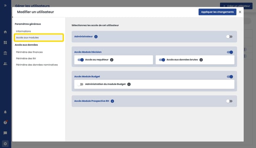Open help question mark icon
Viewport: 256px width, 148px height.
[5, 122]
